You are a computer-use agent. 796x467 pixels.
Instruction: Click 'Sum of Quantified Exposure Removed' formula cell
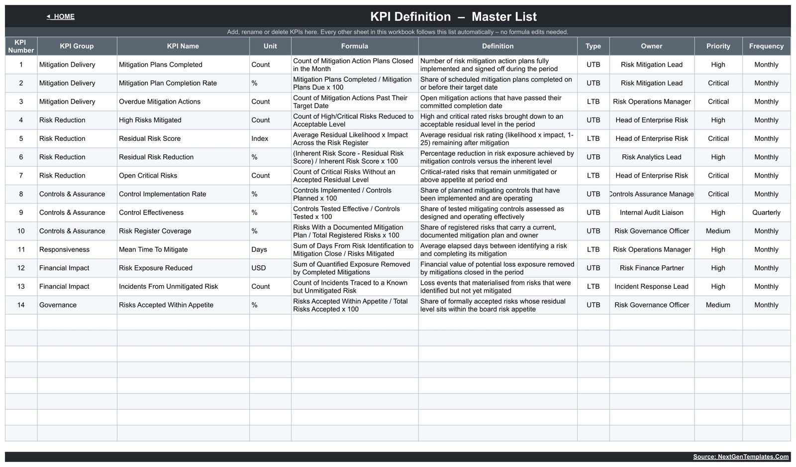pos(355,268)
